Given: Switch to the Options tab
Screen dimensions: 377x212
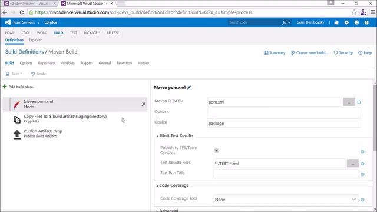Looking at the screenshot, I should [26, 63].
